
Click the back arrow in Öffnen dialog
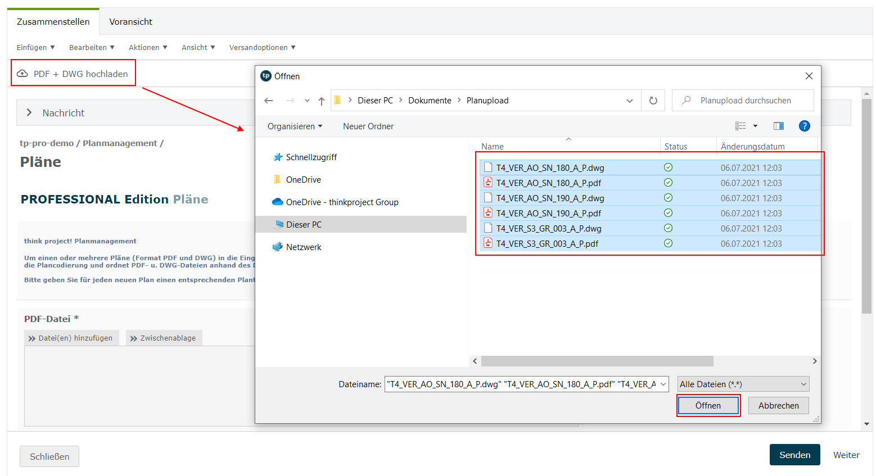pyautogui.click(x=269, y=101)
